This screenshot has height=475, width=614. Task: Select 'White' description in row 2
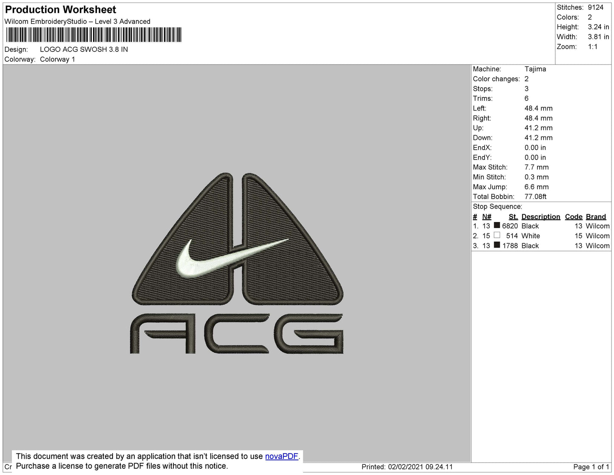530,236
